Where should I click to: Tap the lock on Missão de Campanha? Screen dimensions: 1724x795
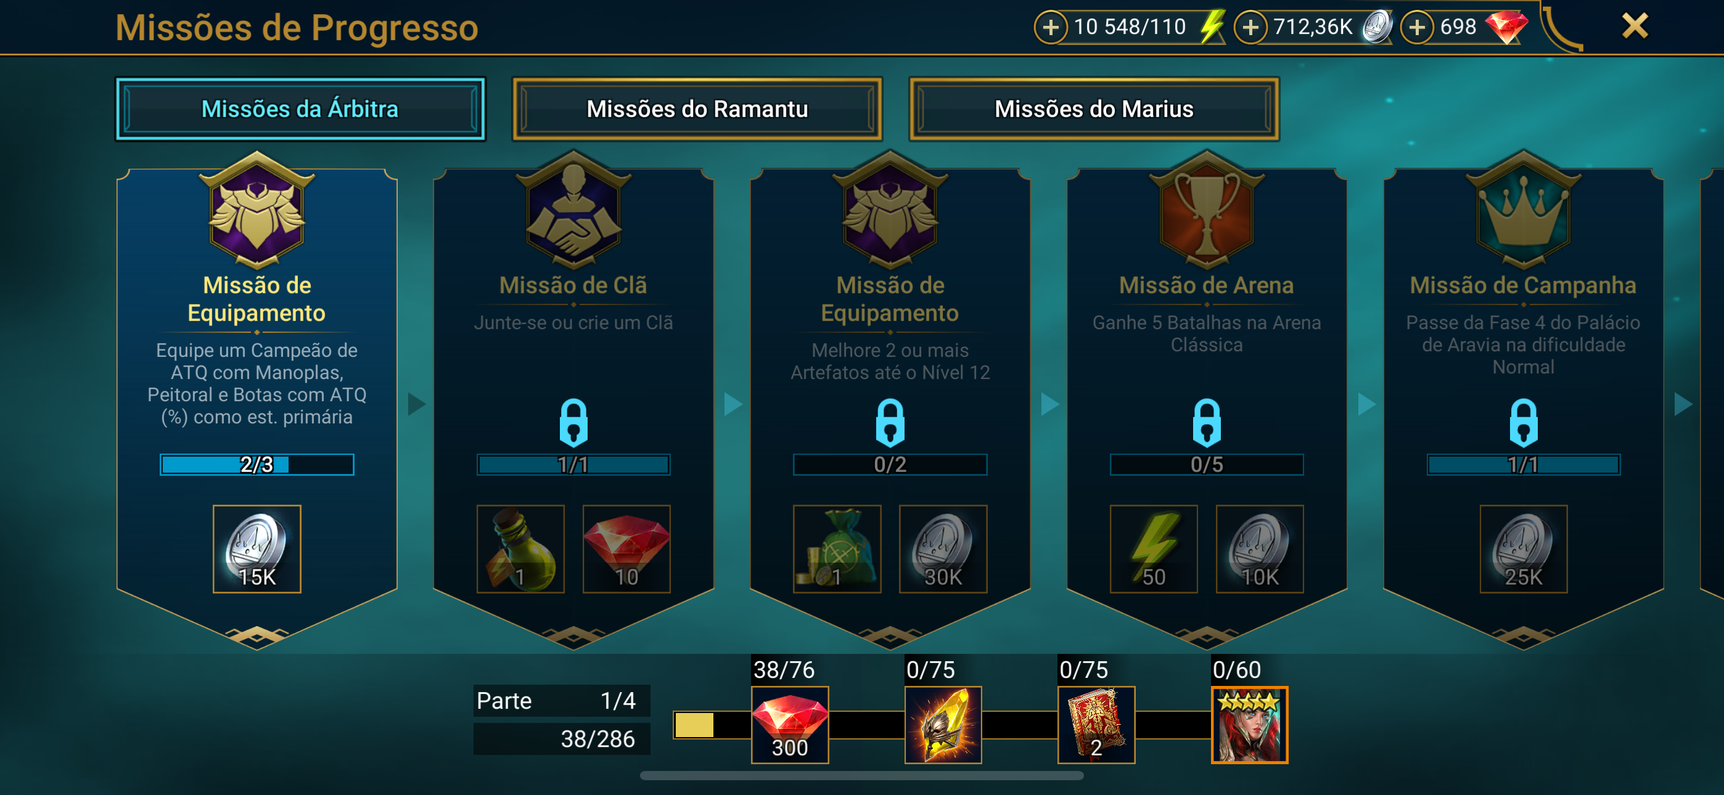coord(1523,423)
